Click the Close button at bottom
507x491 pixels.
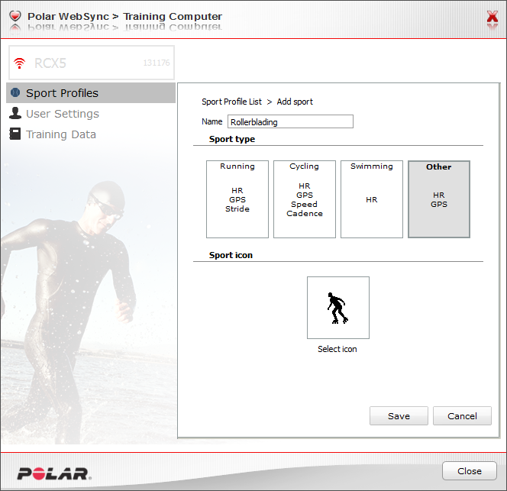[x=469, y=471]
